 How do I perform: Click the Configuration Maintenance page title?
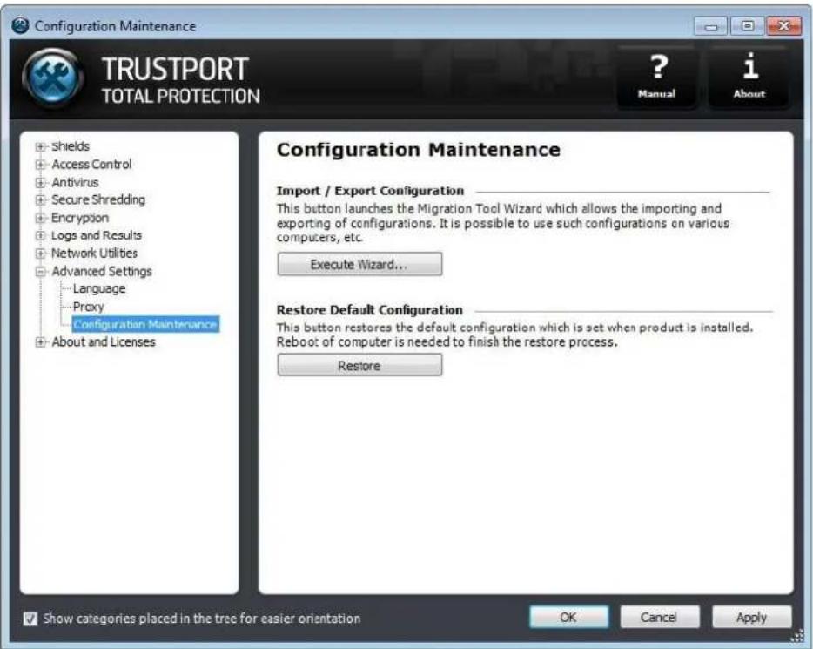point(419,150)
